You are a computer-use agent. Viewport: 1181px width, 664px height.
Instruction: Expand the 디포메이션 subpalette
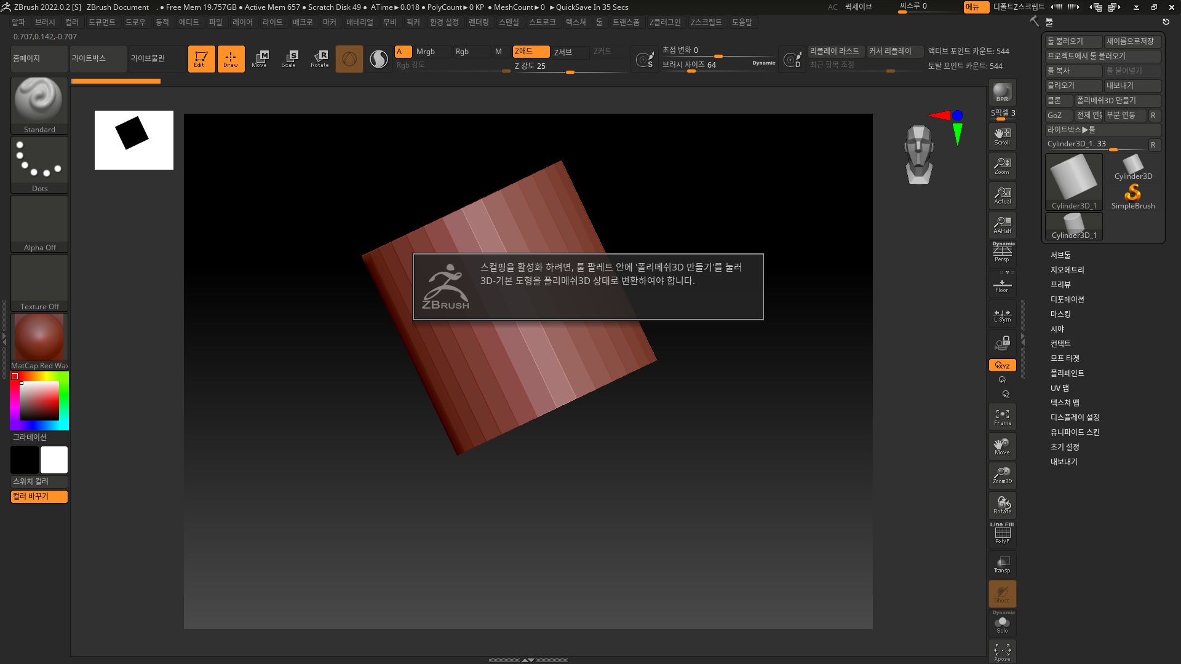click(1067, 299)
